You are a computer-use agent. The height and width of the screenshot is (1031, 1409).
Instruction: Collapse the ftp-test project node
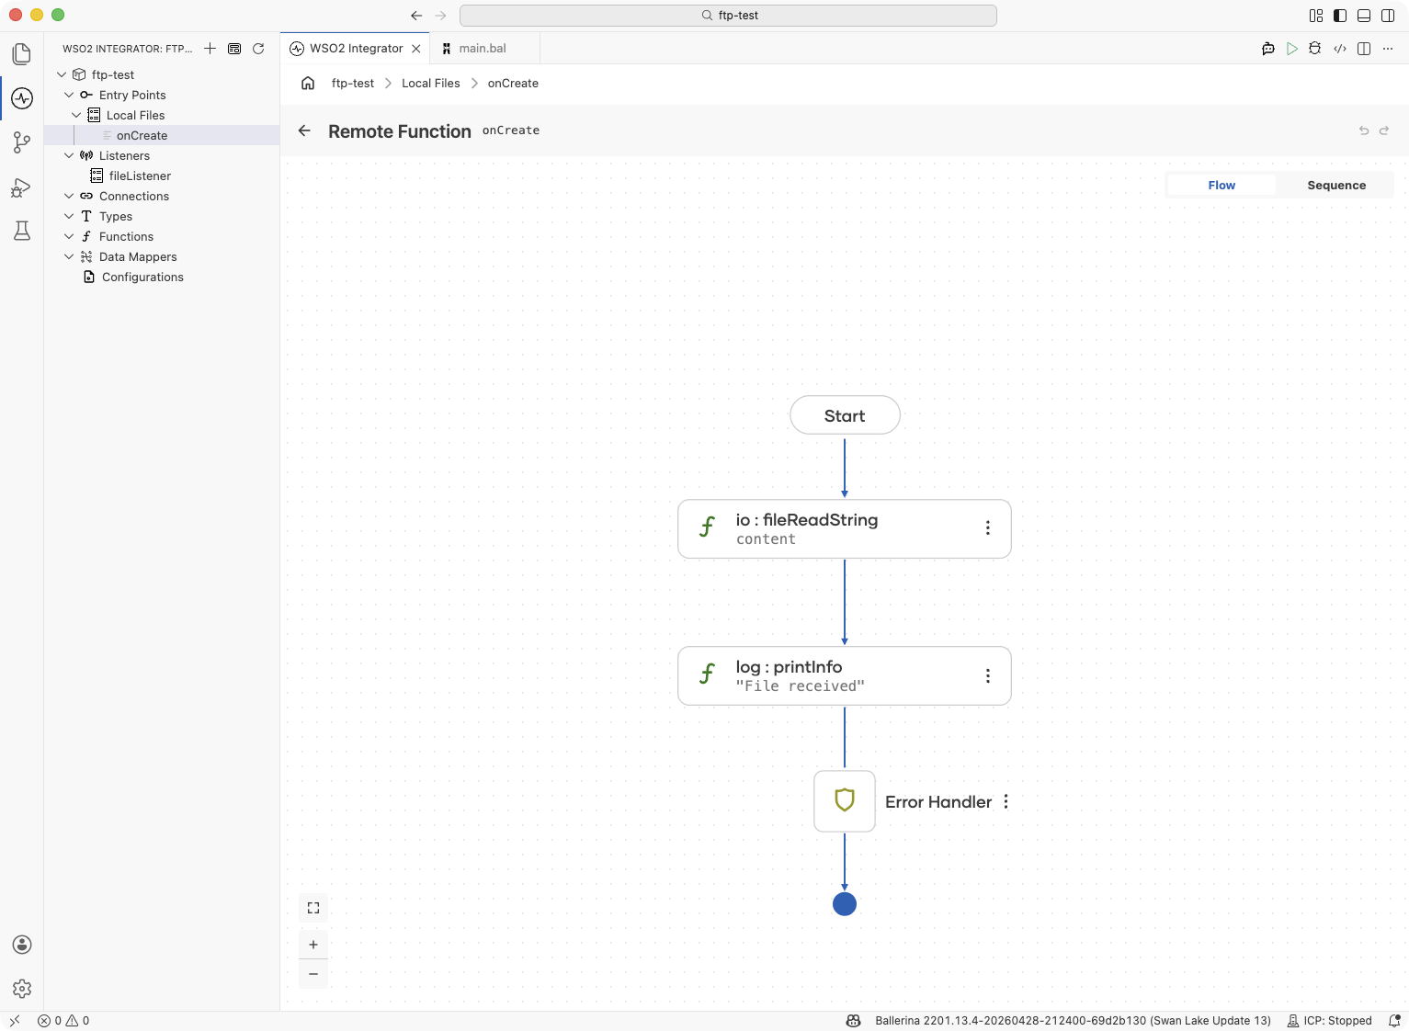(x=62, y=74)
